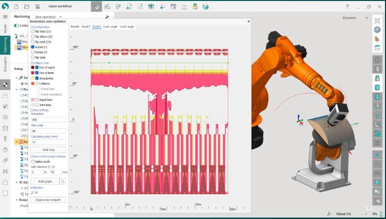
Task: Select the globe icon in the top toolbar
Action: coord(205,7)
